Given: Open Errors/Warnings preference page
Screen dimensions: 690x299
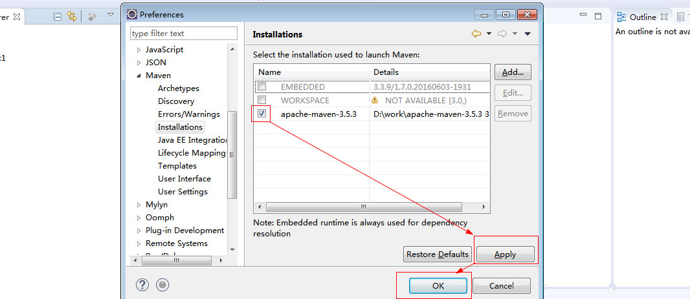Looking at the screenshot, I should pos(189,114).
